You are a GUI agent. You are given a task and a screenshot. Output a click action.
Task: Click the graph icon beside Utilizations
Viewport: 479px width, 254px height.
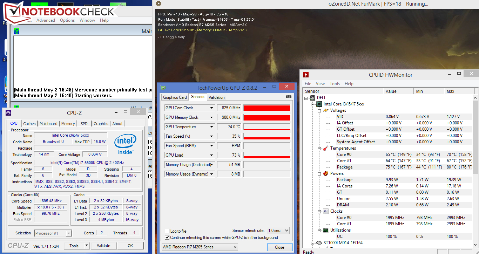click(326, 230)
